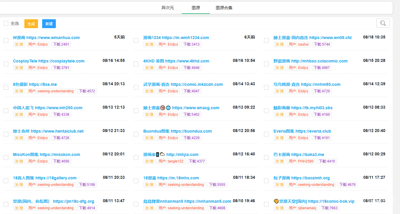Click the 下載:5555 tag

pos(217,185)
